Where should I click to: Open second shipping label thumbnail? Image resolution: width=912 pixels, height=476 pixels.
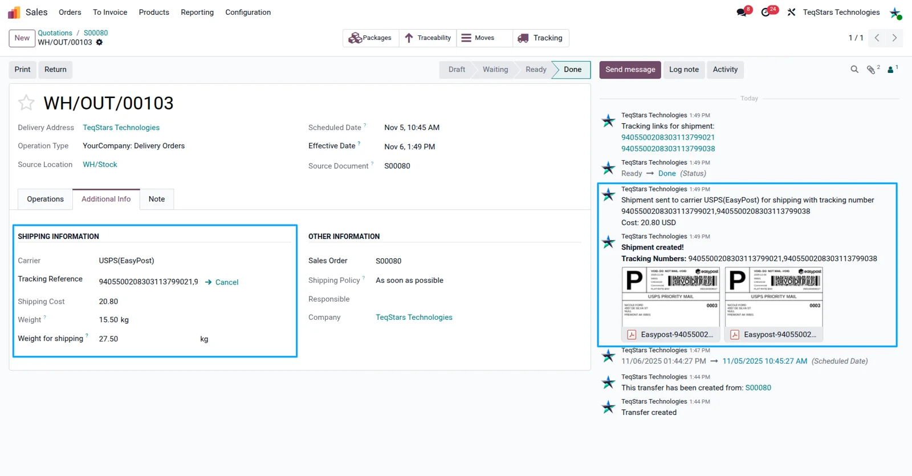[x=773, y=296]
